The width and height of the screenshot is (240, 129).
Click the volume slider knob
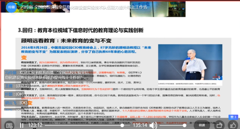pyautogui.click(x=184, y=125)
